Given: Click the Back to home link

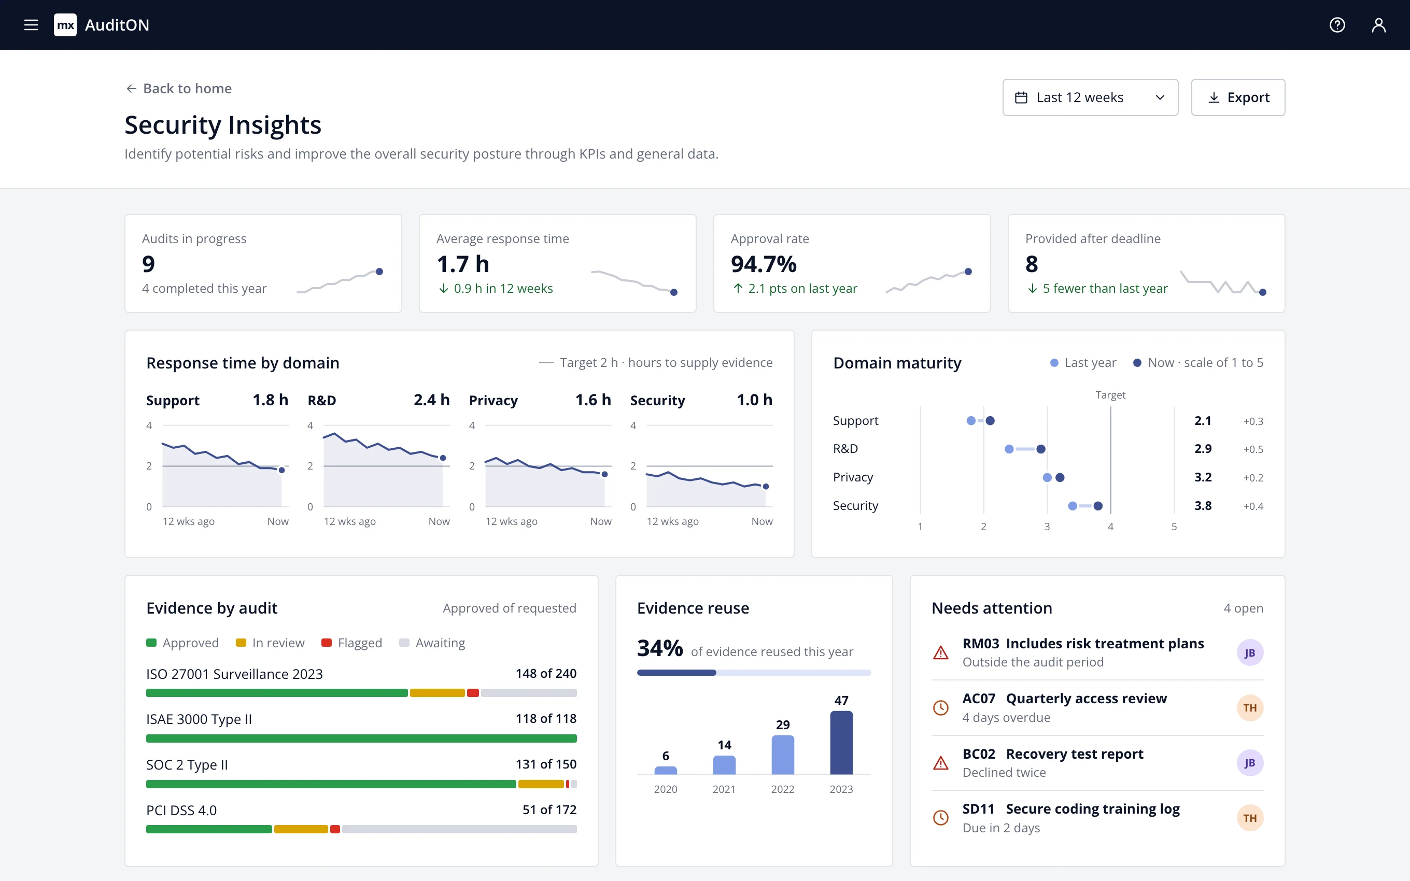Looking at the screenshot, I should pyautogui.click(x=179, y=89).
